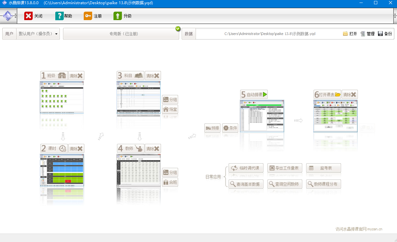Click the 升级 upgrade arrow icon
This screenshot has height=242, width=397.
coord(118,16)
